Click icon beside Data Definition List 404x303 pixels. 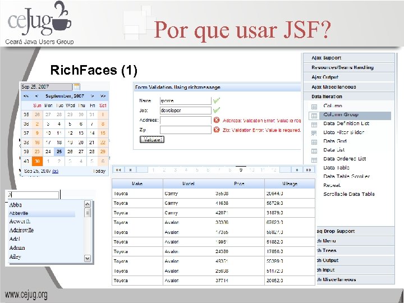(314, 125)
